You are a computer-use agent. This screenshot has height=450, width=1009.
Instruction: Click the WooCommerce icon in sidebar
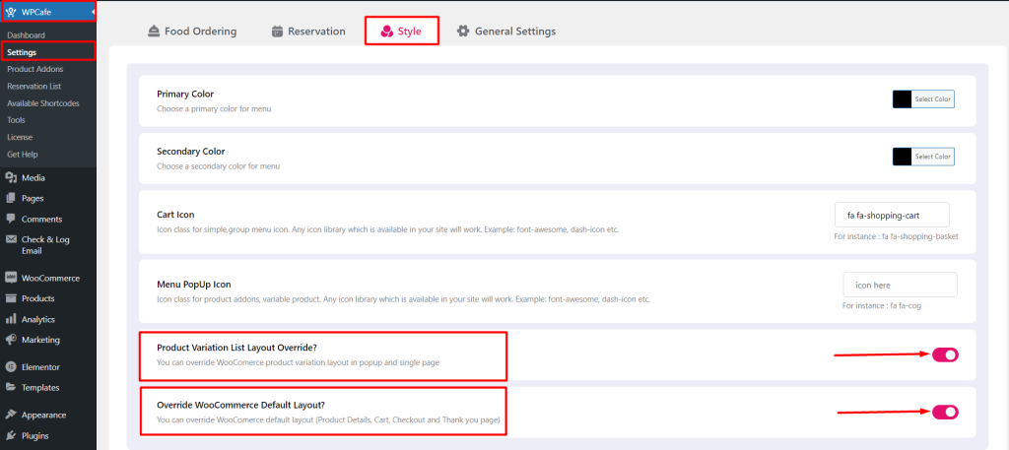(11, 278)
